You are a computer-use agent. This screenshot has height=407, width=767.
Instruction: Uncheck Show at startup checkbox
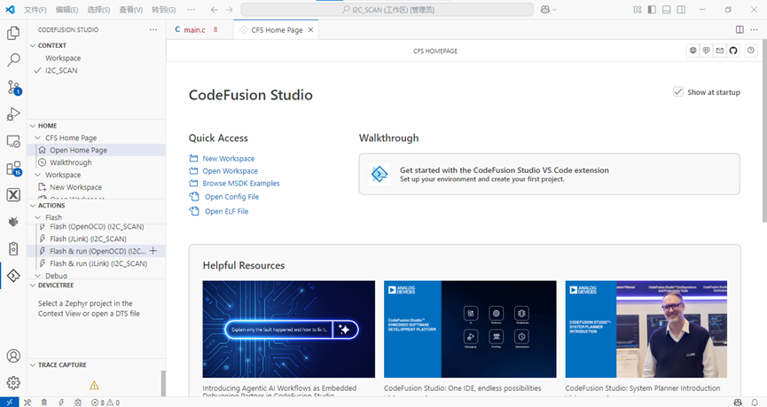pos(678,92)
